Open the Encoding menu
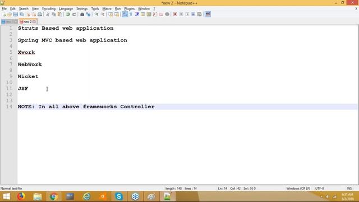The width and height of the screenshot is (359, 202). (x=49, y=9)
